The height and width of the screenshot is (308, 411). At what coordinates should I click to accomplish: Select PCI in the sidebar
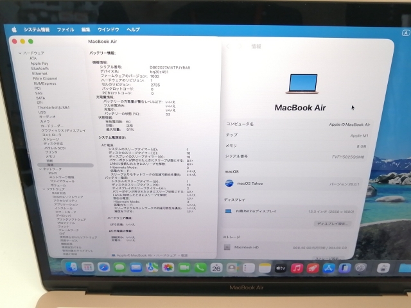[37, 89]
